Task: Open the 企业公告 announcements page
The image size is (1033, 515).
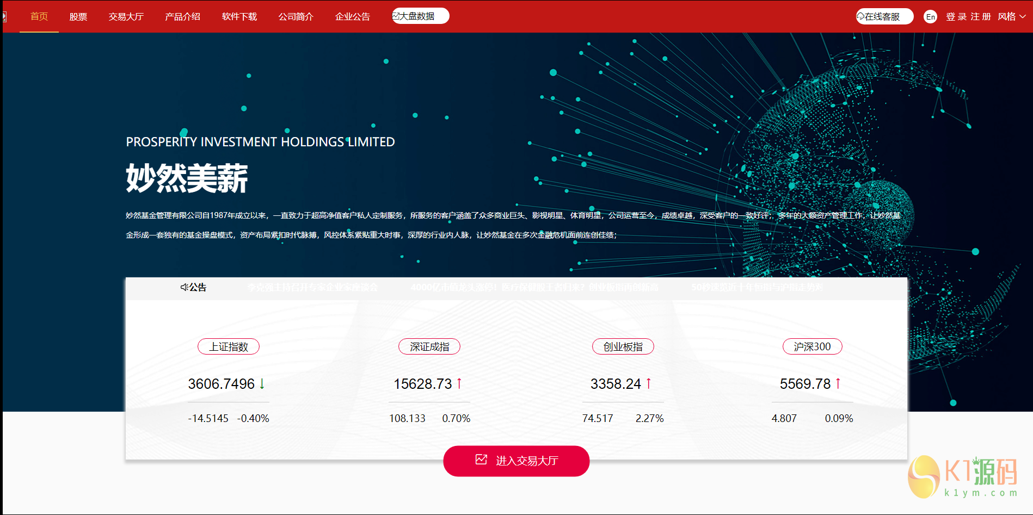Action: (353, 16)
